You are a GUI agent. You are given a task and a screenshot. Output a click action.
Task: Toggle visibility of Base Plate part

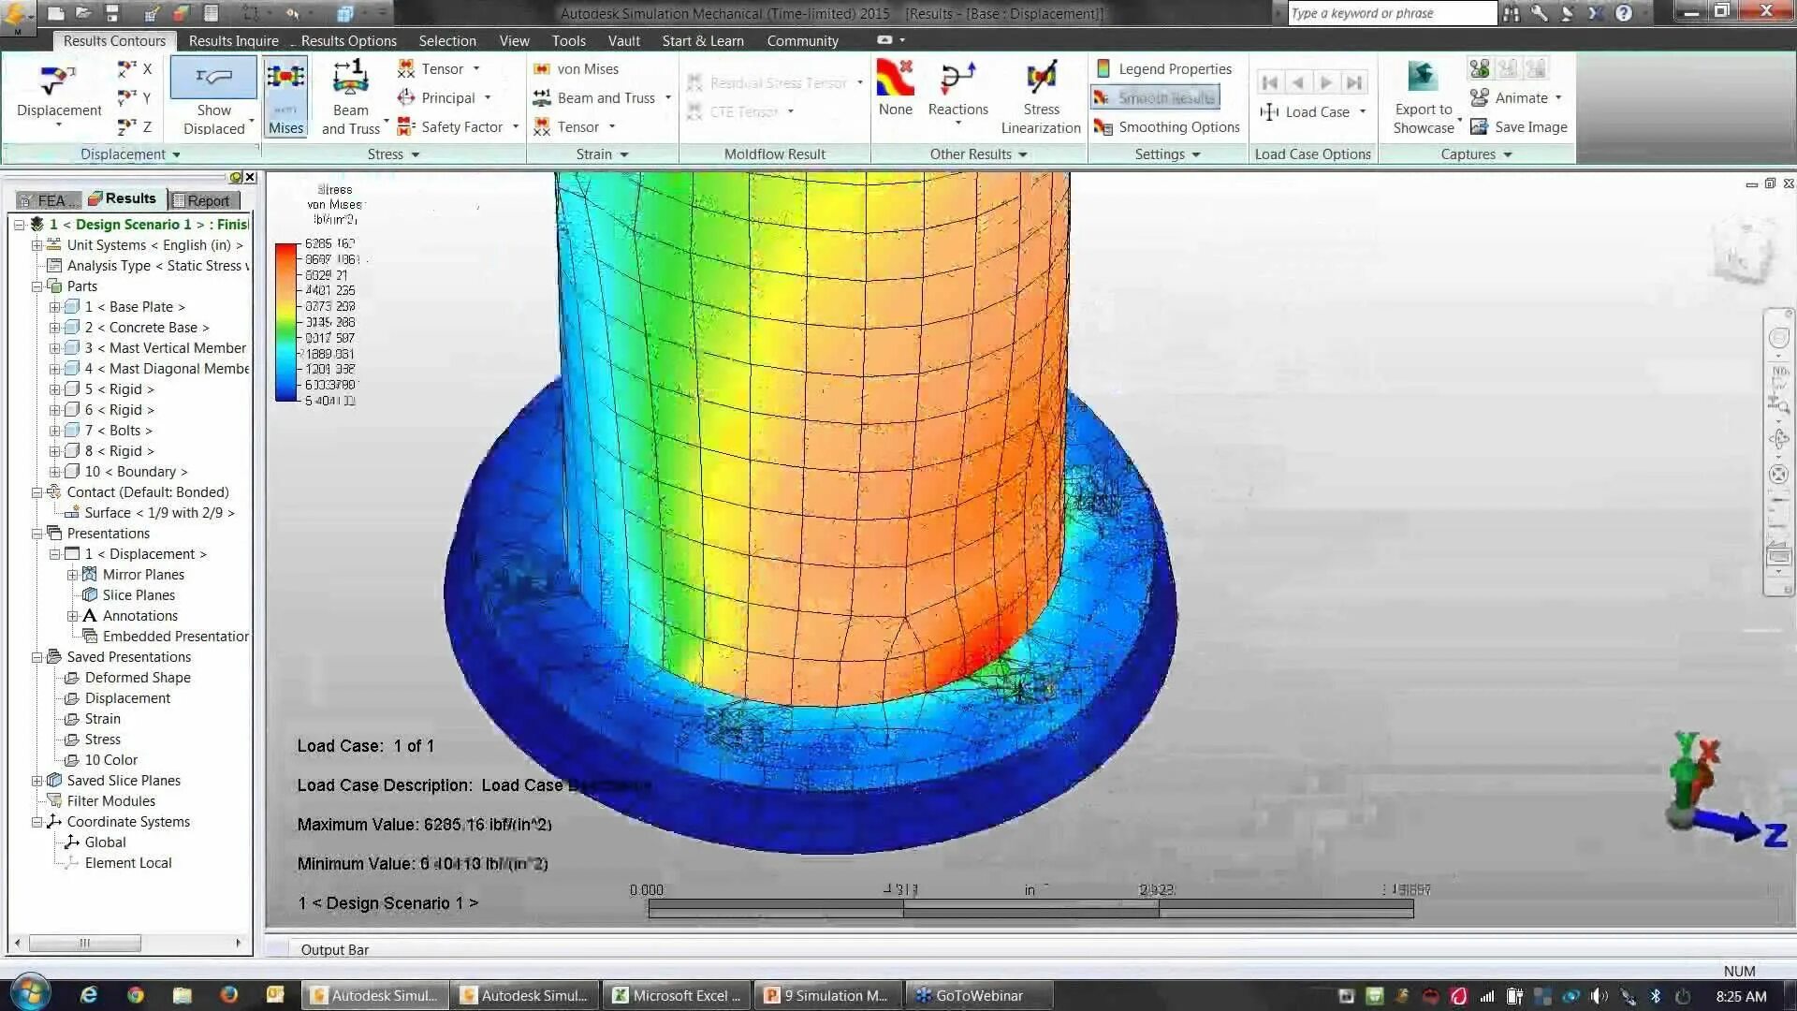click(72, 307)
